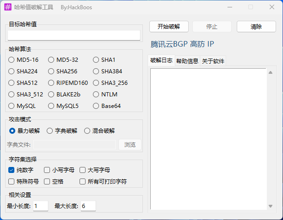The height and width of the screenshot is (220, 283).
Task: Click the log scrollbar up arrow
Action: point(271,72)
